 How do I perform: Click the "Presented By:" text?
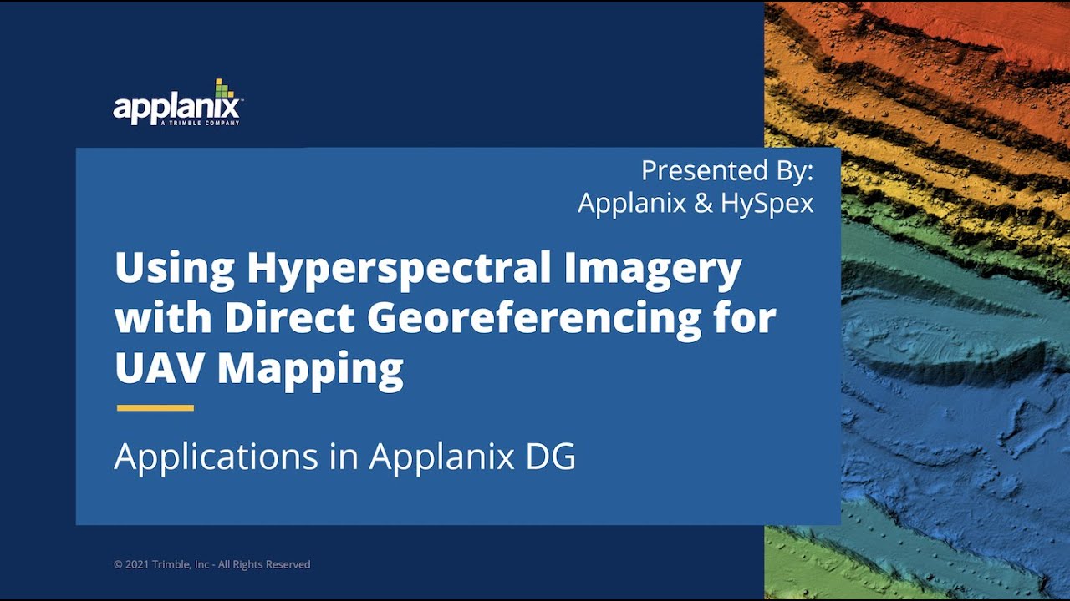[727, 170]
